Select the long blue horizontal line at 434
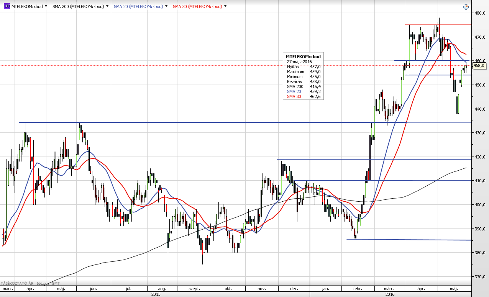The height and width of the screenshot is (297, 489). point(245,122)
